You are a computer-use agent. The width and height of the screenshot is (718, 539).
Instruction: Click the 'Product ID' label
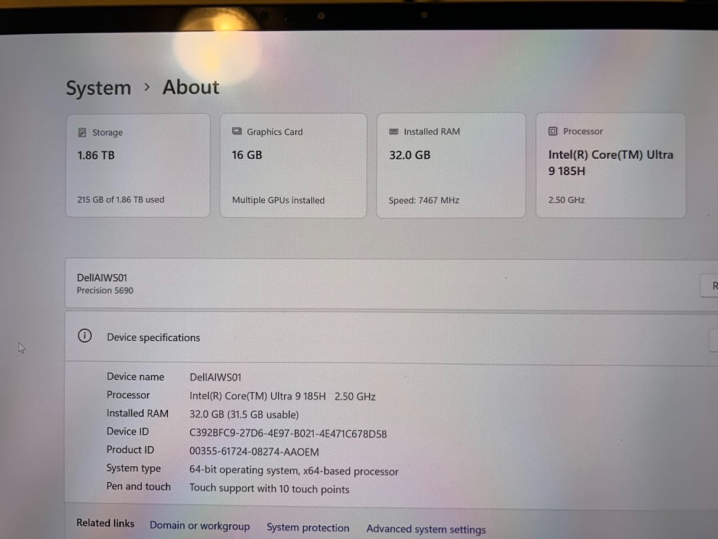(130, 450)
